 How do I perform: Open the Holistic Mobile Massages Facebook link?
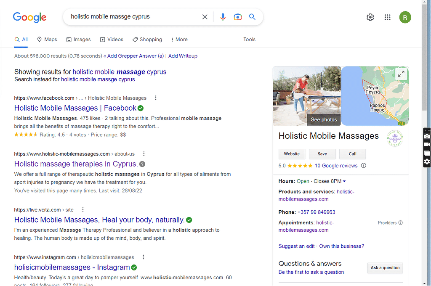pos(75,108)
